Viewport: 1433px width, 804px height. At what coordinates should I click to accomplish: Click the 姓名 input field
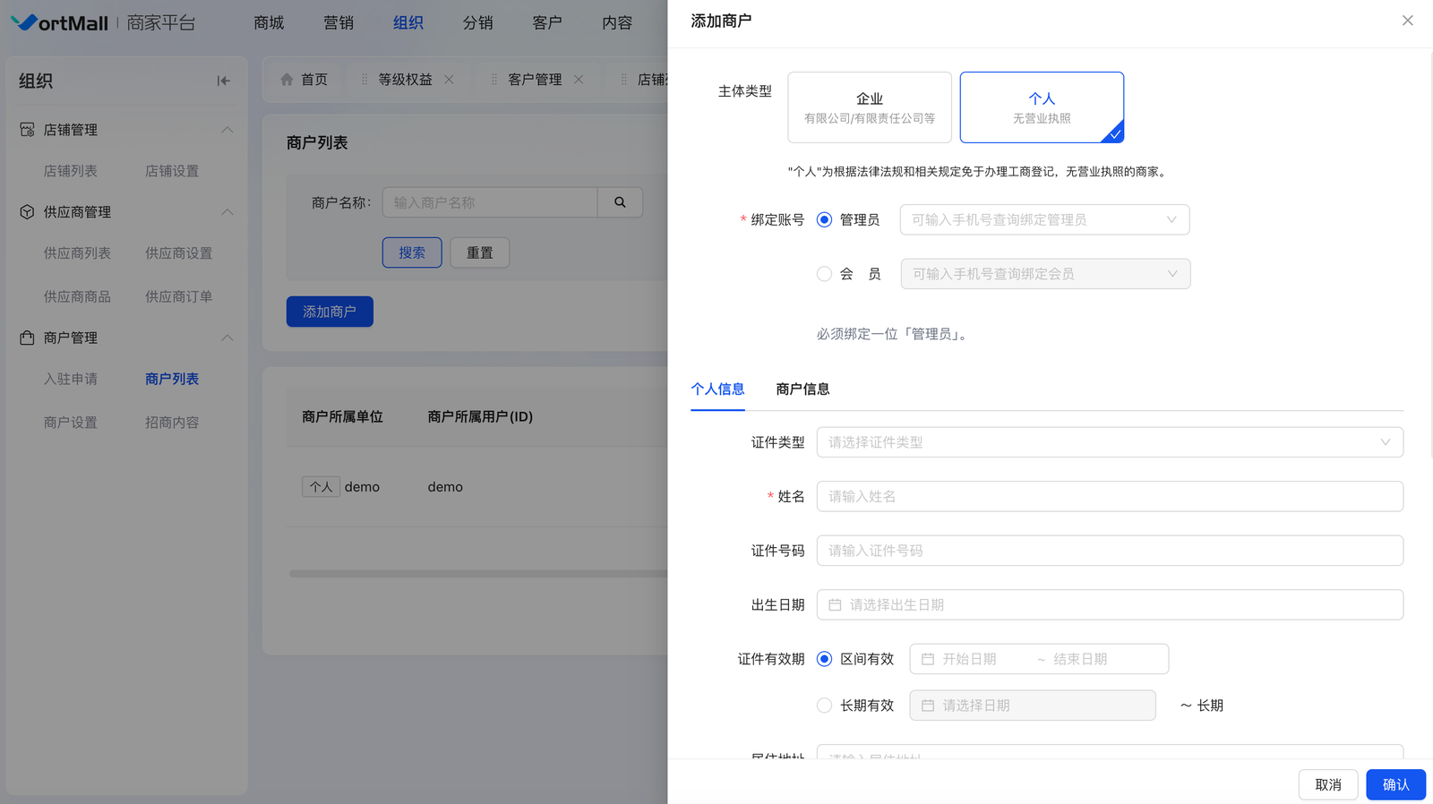[1109, 497]
